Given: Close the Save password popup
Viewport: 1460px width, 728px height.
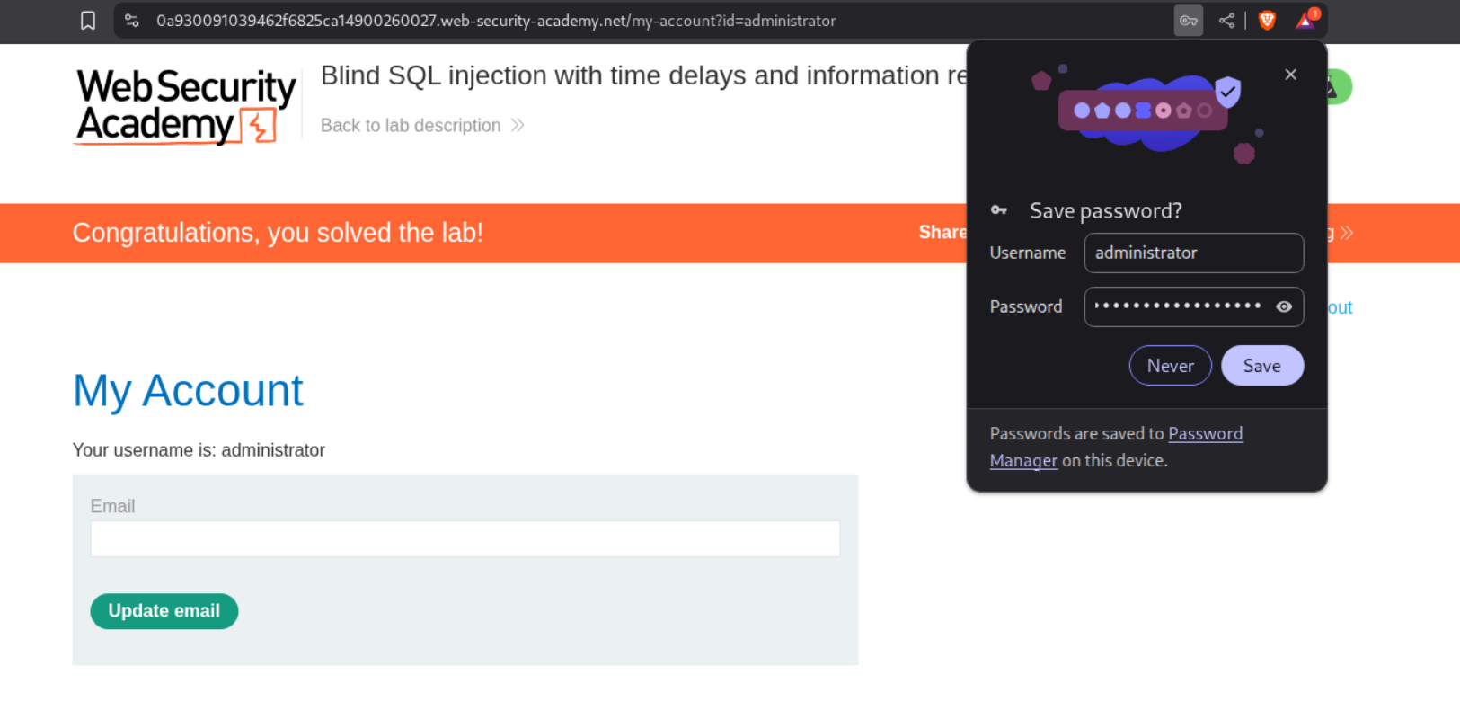Looking at the screenshot, I should point(1290,75).
